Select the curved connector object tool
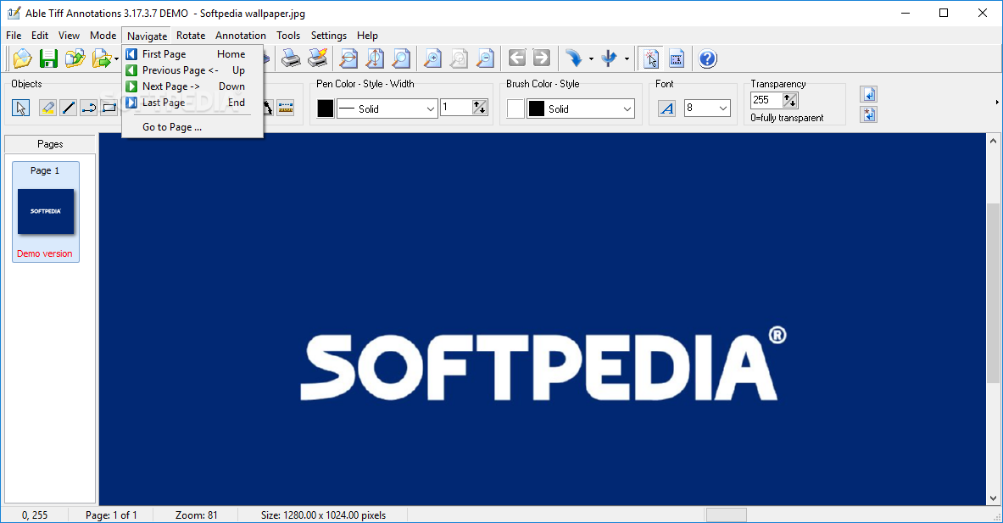Screen dimensions: 1003x523 pos(89,108)
